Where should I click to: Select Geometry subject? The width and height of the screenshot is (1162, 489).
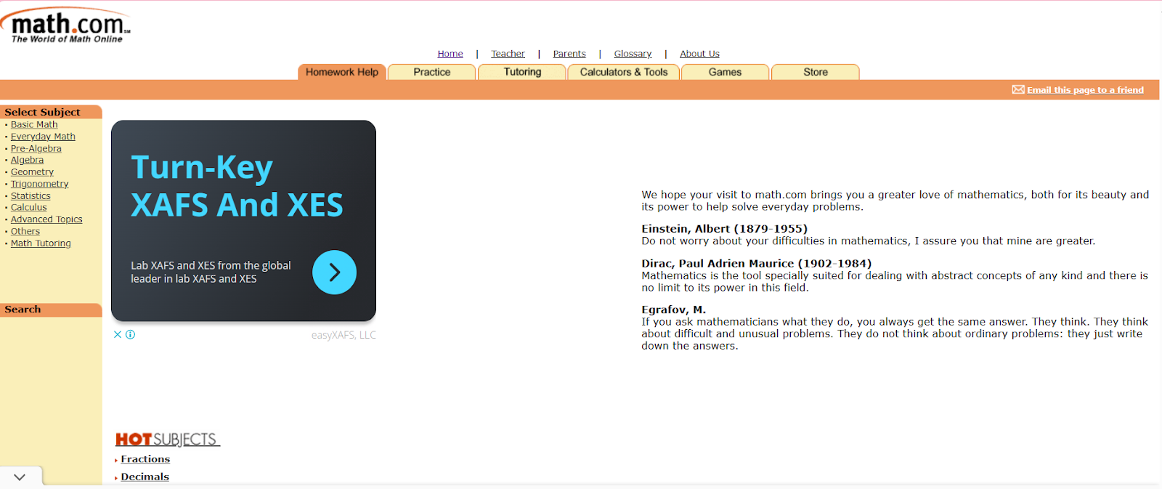(32, 172)
